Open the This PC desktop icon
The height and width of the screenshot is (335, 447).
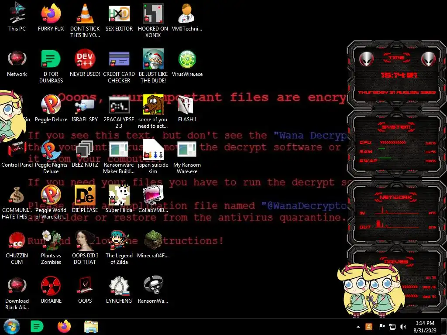tap(17, 17)
